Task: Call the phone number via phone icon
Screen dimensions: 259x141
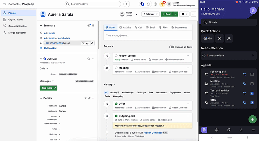Action: (83, 43)
